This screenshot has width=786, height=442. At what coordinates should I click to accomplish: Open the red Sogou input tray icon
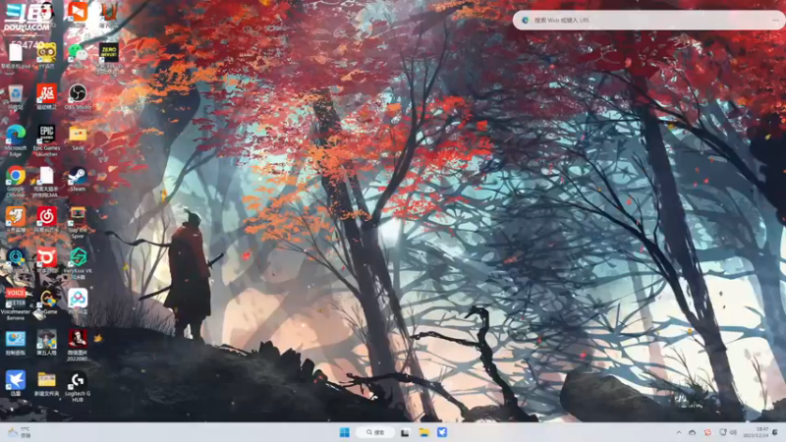tap(707, 432)
